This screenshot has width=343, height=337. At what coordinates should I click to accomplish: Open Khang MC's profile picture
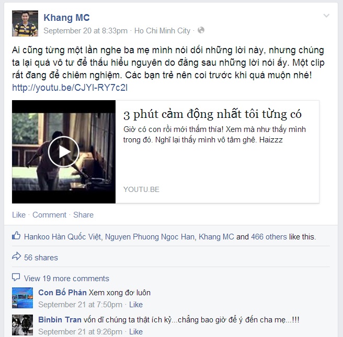point(25,23)
